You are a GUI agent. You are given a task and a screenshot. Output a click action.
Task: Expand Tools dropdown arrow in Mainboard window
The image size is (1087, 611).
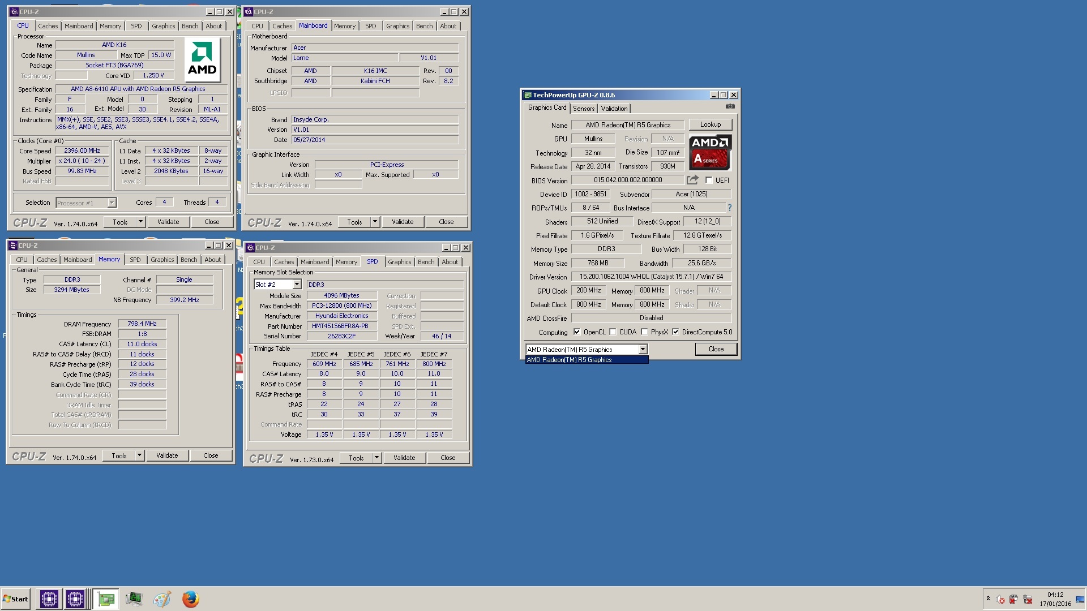[x=375, y=222]
